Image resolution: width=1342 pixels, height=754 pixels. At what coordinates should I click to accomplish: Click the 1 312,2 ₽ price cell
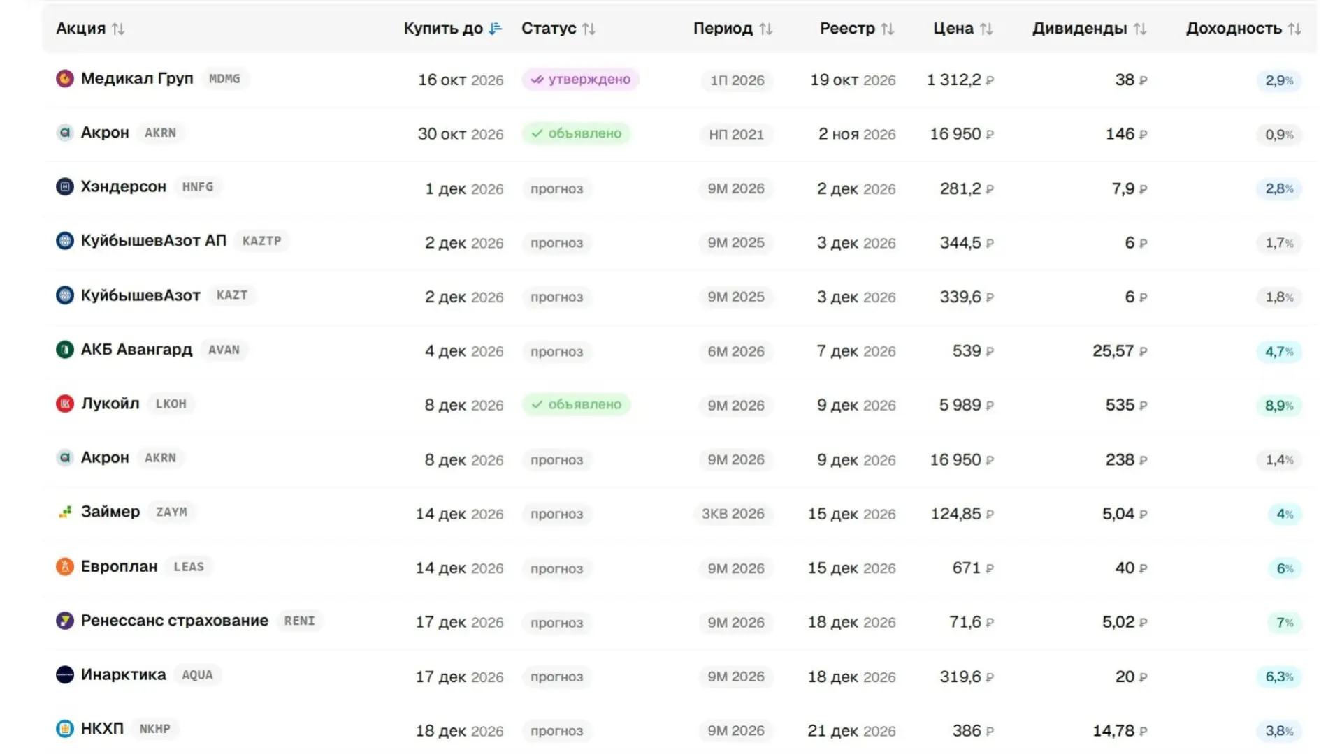pyautogui.click(x=960, y=80)
